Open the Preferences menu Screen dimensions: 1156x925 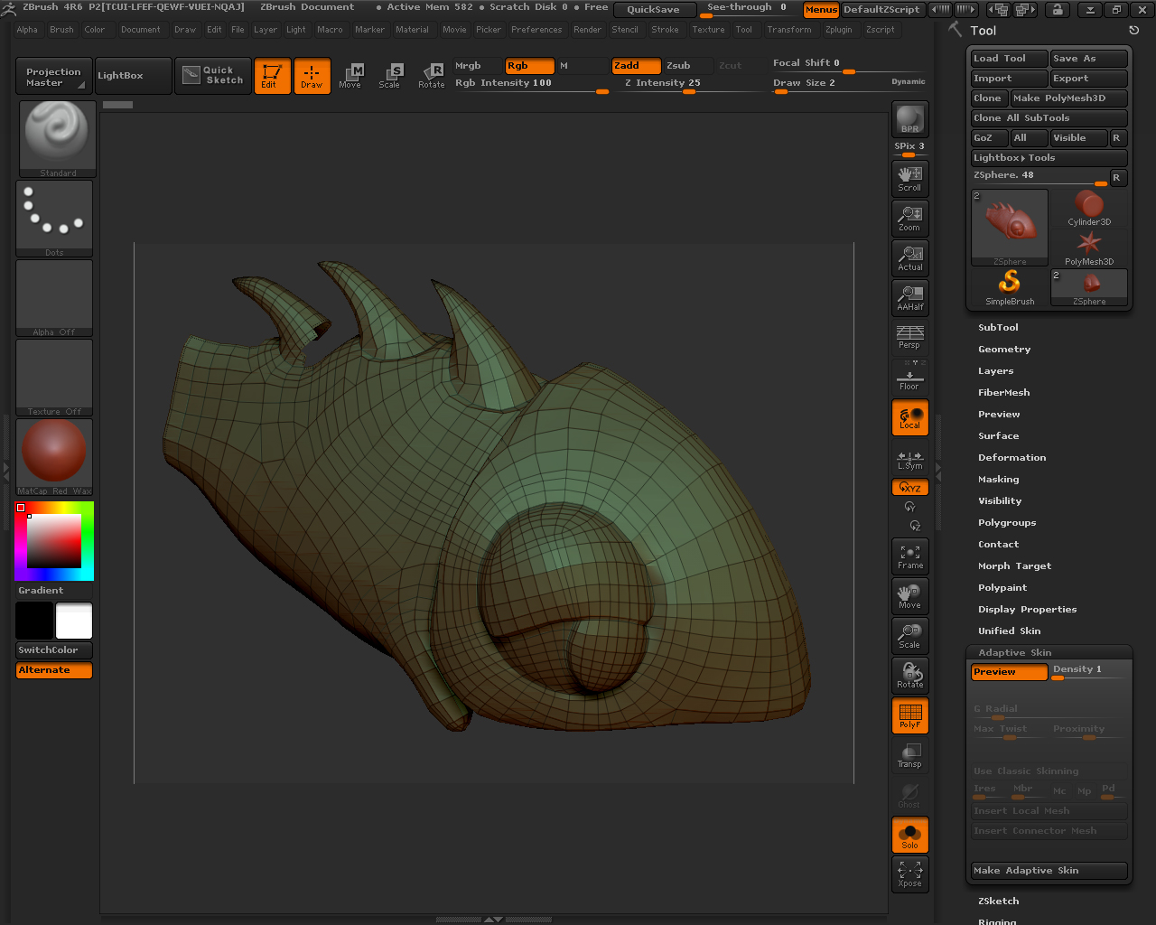pos(536,30)
